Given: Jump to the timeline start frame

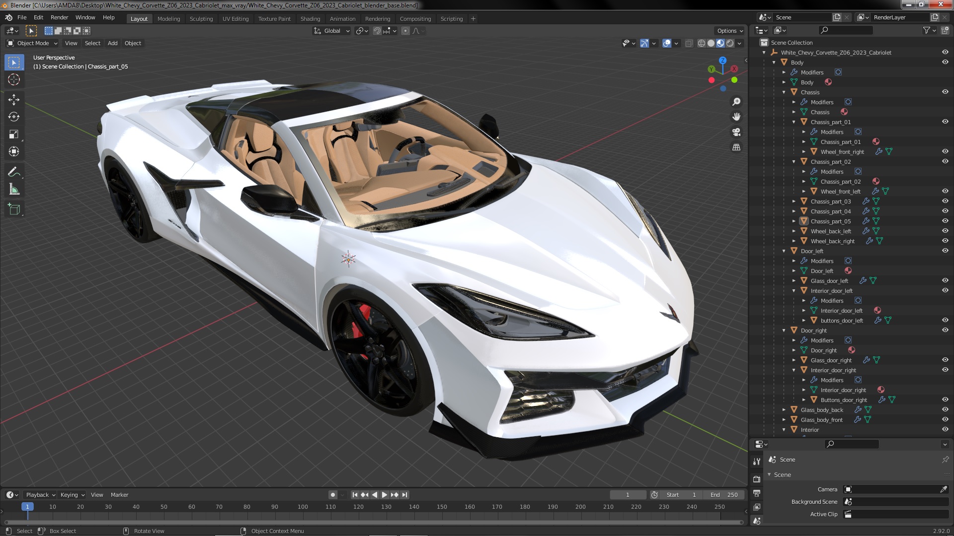Looking at the screenshot, I should pyautogui.click(x=355, y=495).
